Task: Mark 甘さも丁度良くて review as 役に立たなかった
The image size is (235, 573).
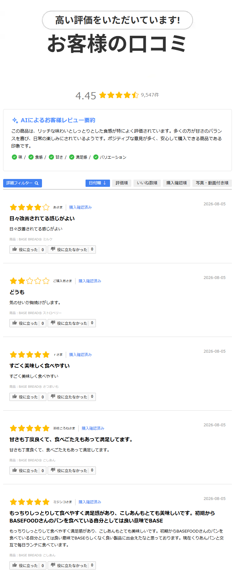Action: 72,470
